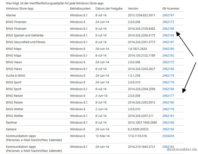Image resolution: width=198 pixels, height=154 pixels.
Task: Click version 2014.326.2201.3773
Action: point(141,42)
